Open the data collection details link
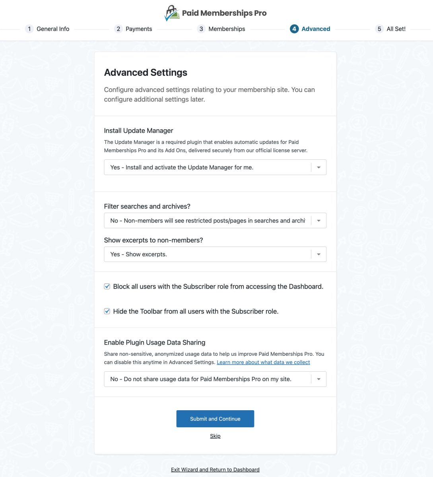 (263, 362)
